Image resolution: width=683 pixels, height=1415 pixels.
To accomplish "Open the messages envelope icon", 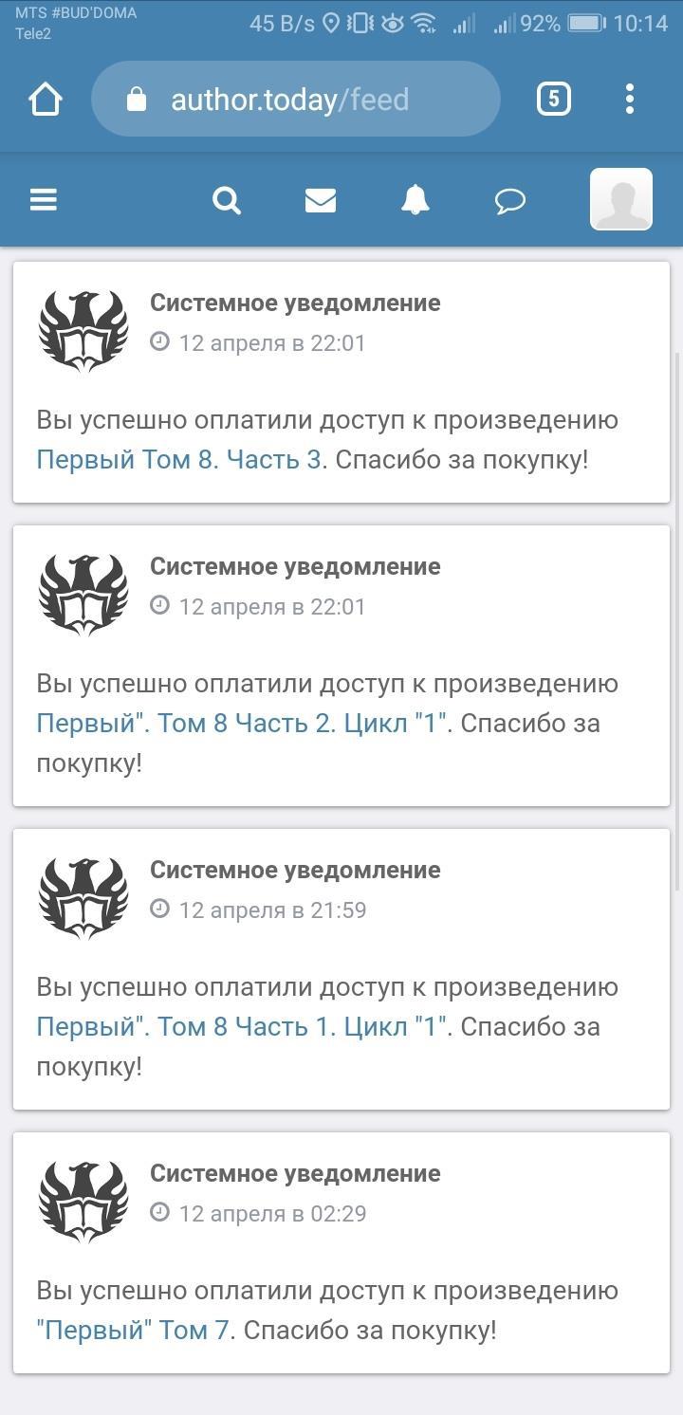I will coord(321,200).
